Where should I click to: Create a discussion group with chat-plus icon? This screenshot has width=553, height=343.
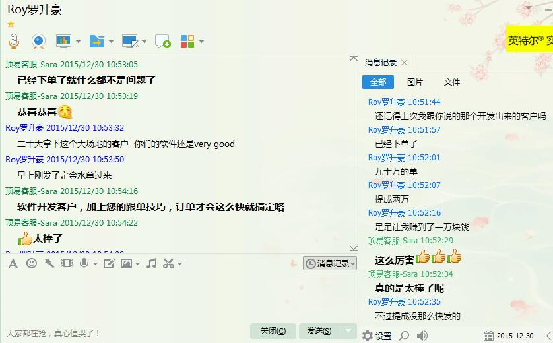coord(162,42)
